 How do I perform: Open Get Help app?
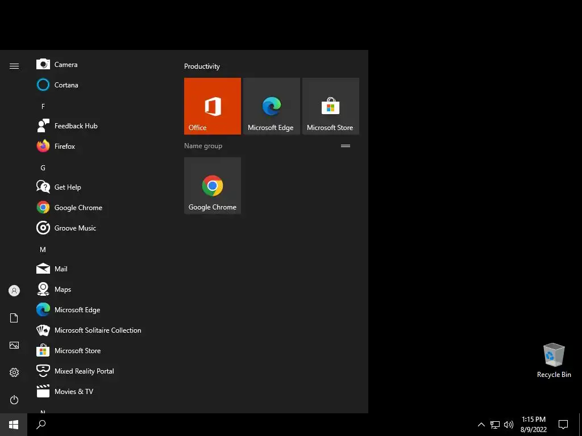tap(100, 187)
